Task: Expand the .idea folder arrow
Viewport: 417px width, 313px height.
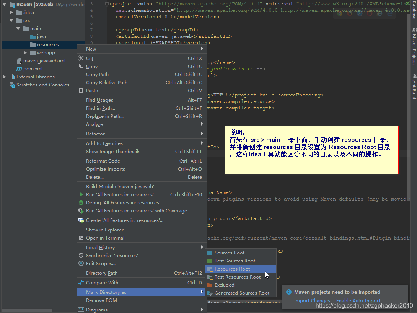Action: tap(11, 13)
